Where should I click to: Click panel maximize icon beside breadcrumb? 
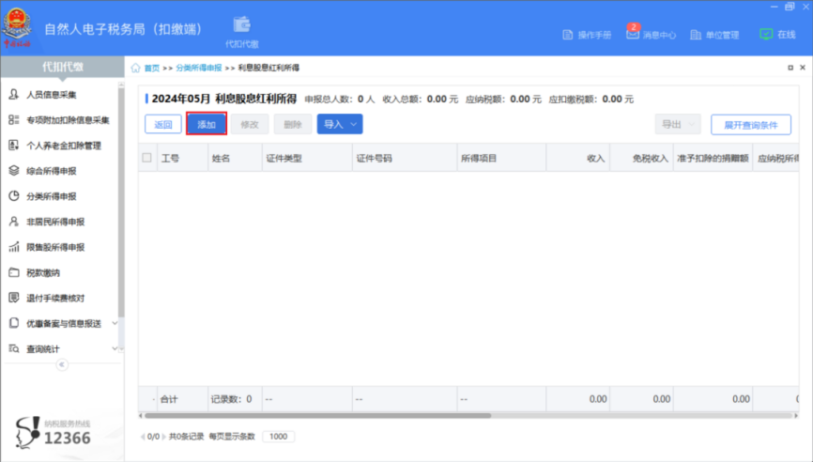tap(790, 68)
